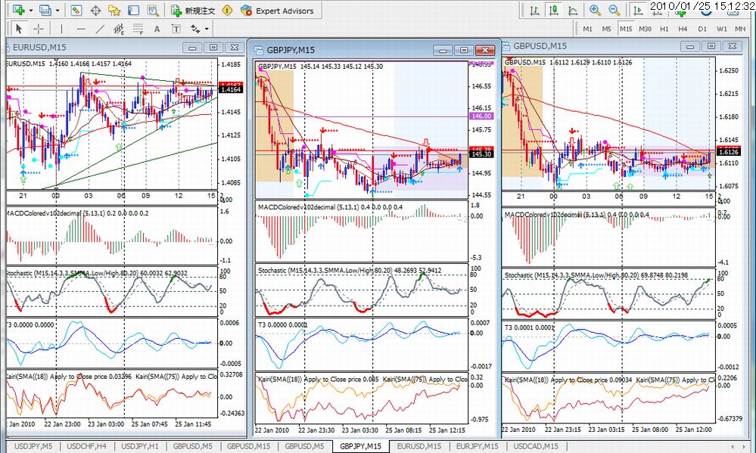Toggle Expert Advisors button

(277, 11)
